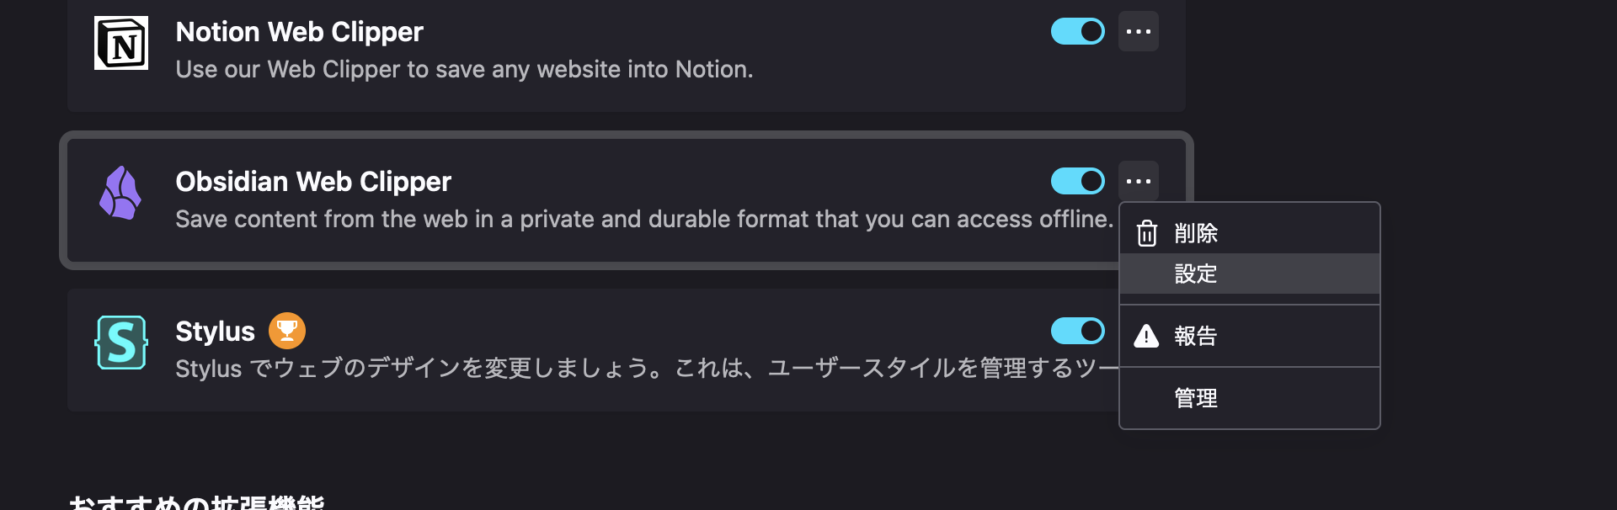The width and height of the screenshot is (1617, 510).
Task: Click the trophy badge next to Stylus
Action: [x=286, y=330]
